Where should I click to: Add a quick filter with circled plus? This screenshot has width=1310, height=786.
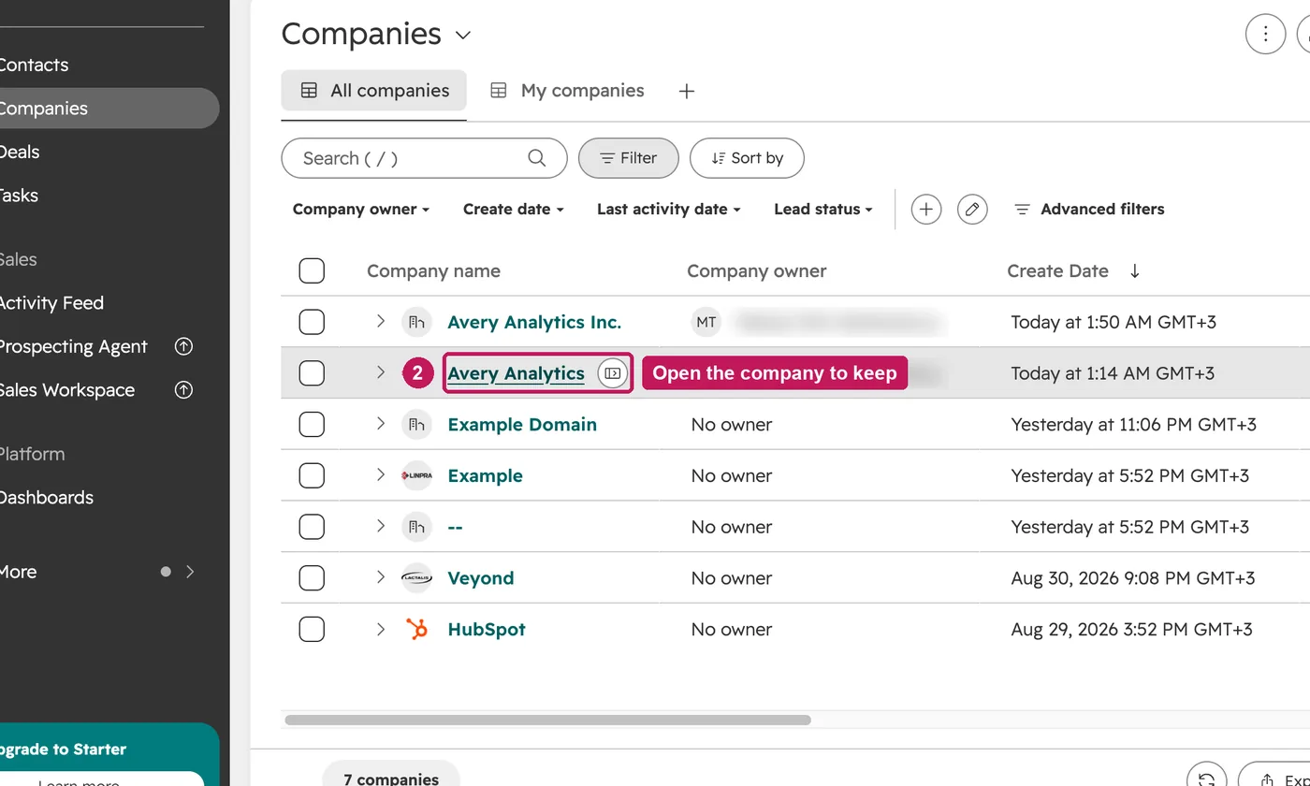[926, 210]
